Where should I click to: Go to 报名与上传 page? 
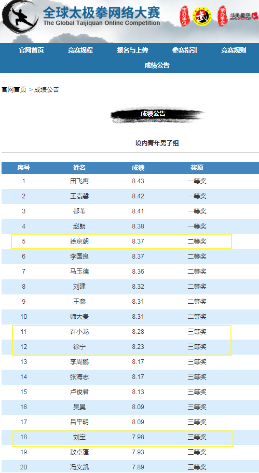(133, 50)
